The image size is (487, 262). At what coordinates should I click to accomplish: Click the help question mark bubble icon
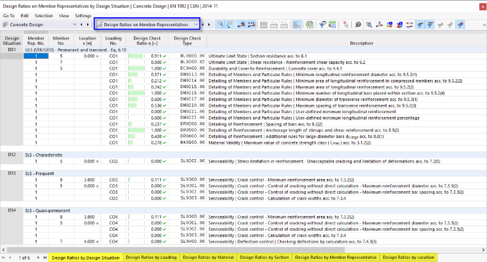[x=358, y=25]
